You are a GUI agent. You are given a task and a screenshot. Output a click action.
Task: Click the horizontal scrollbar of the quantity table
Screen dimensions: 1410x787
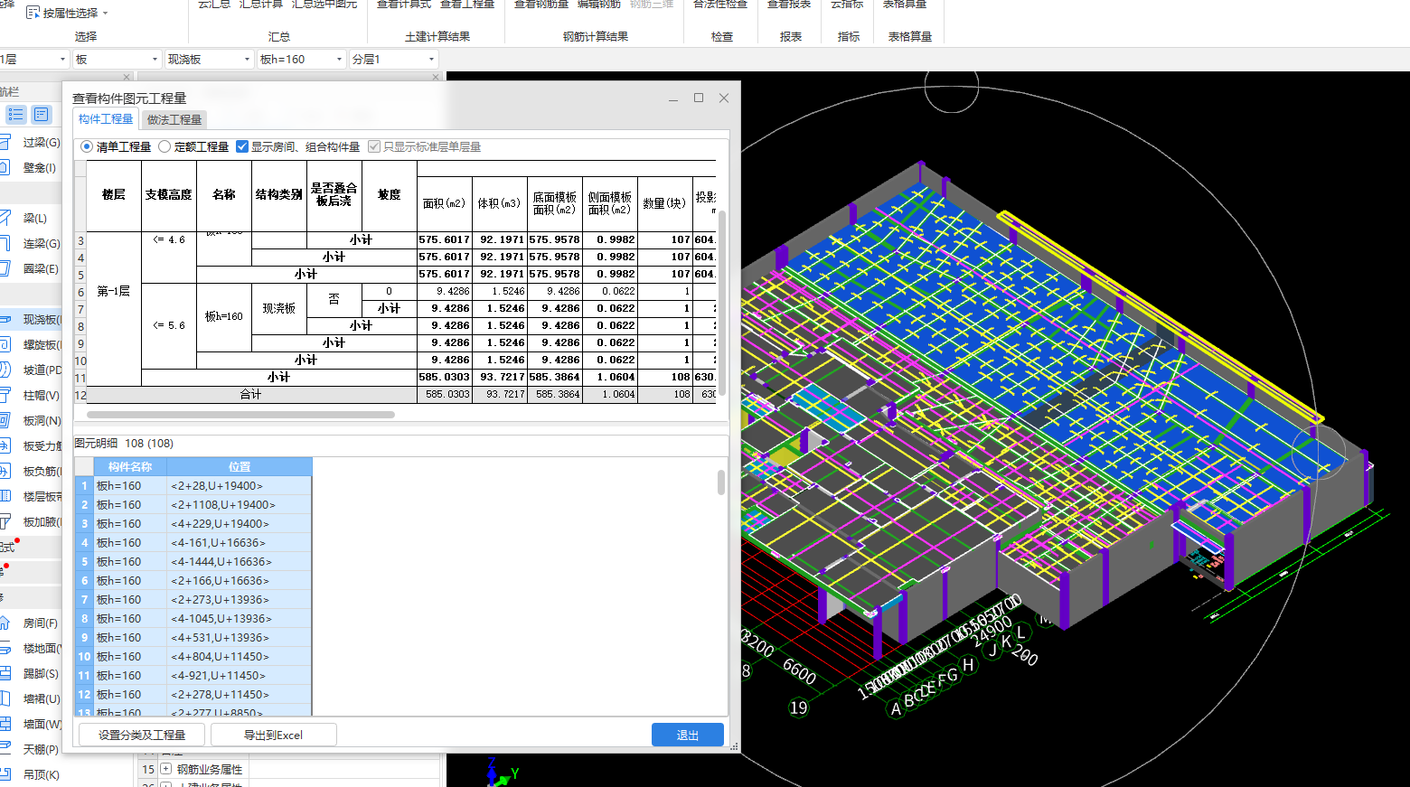click(x=240, y=415)
